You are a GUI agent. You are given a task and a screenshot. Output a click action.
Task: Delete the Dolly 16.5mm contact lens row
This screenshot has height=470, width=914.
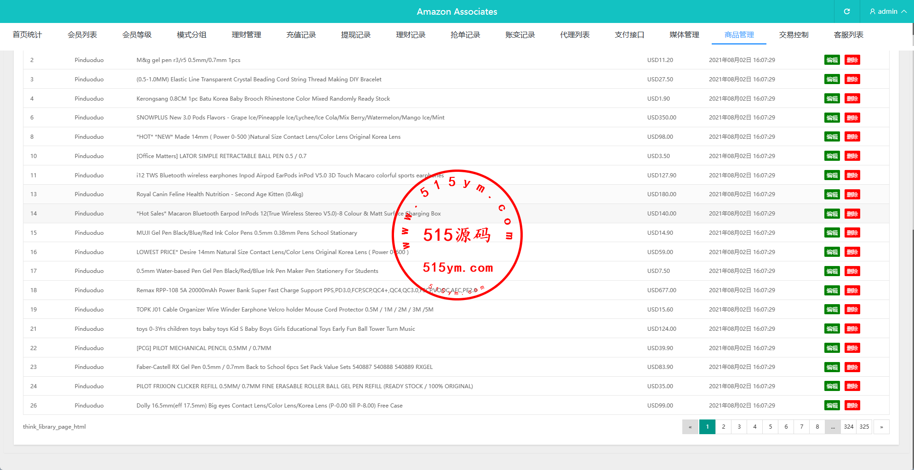[852, 406]
